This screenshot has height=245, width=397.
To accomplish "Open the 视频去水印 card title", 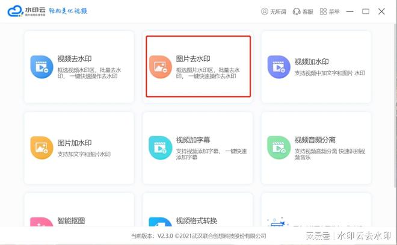I will coord(75,60).
